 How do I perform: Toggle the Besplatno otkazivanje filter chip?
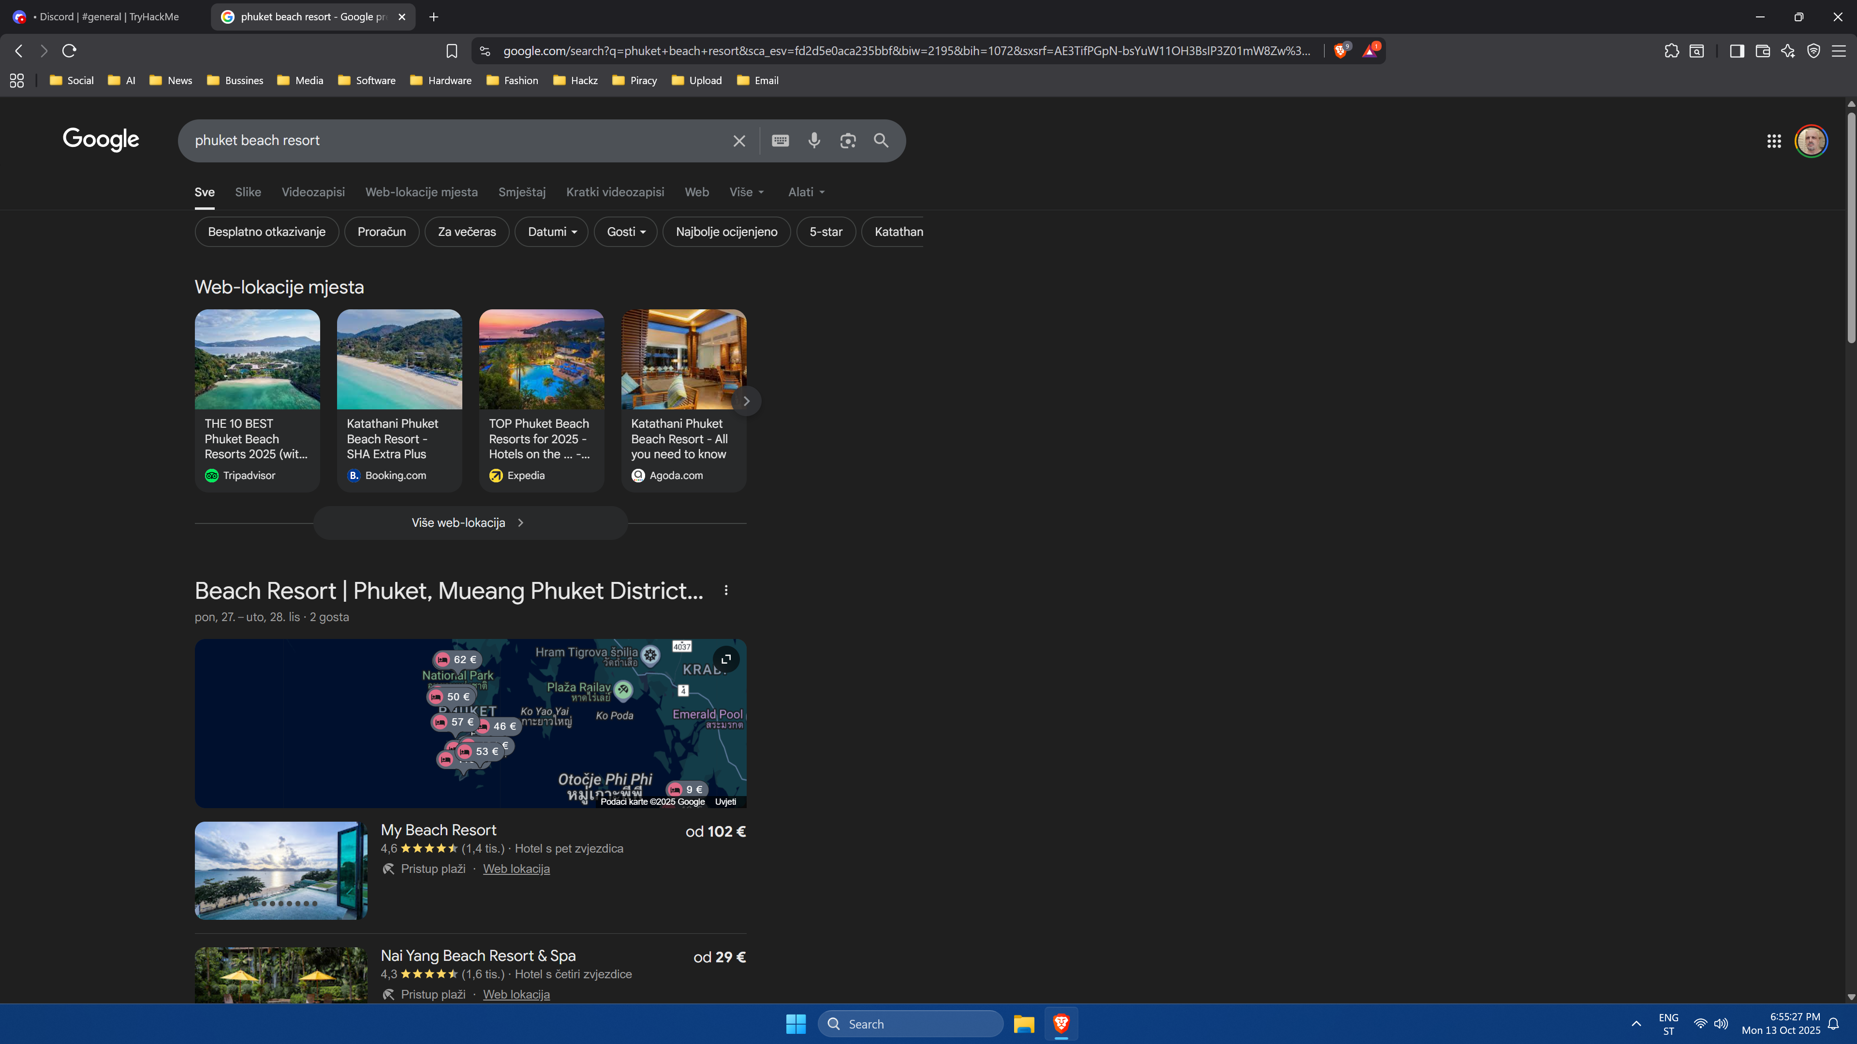tap(267, 232)
